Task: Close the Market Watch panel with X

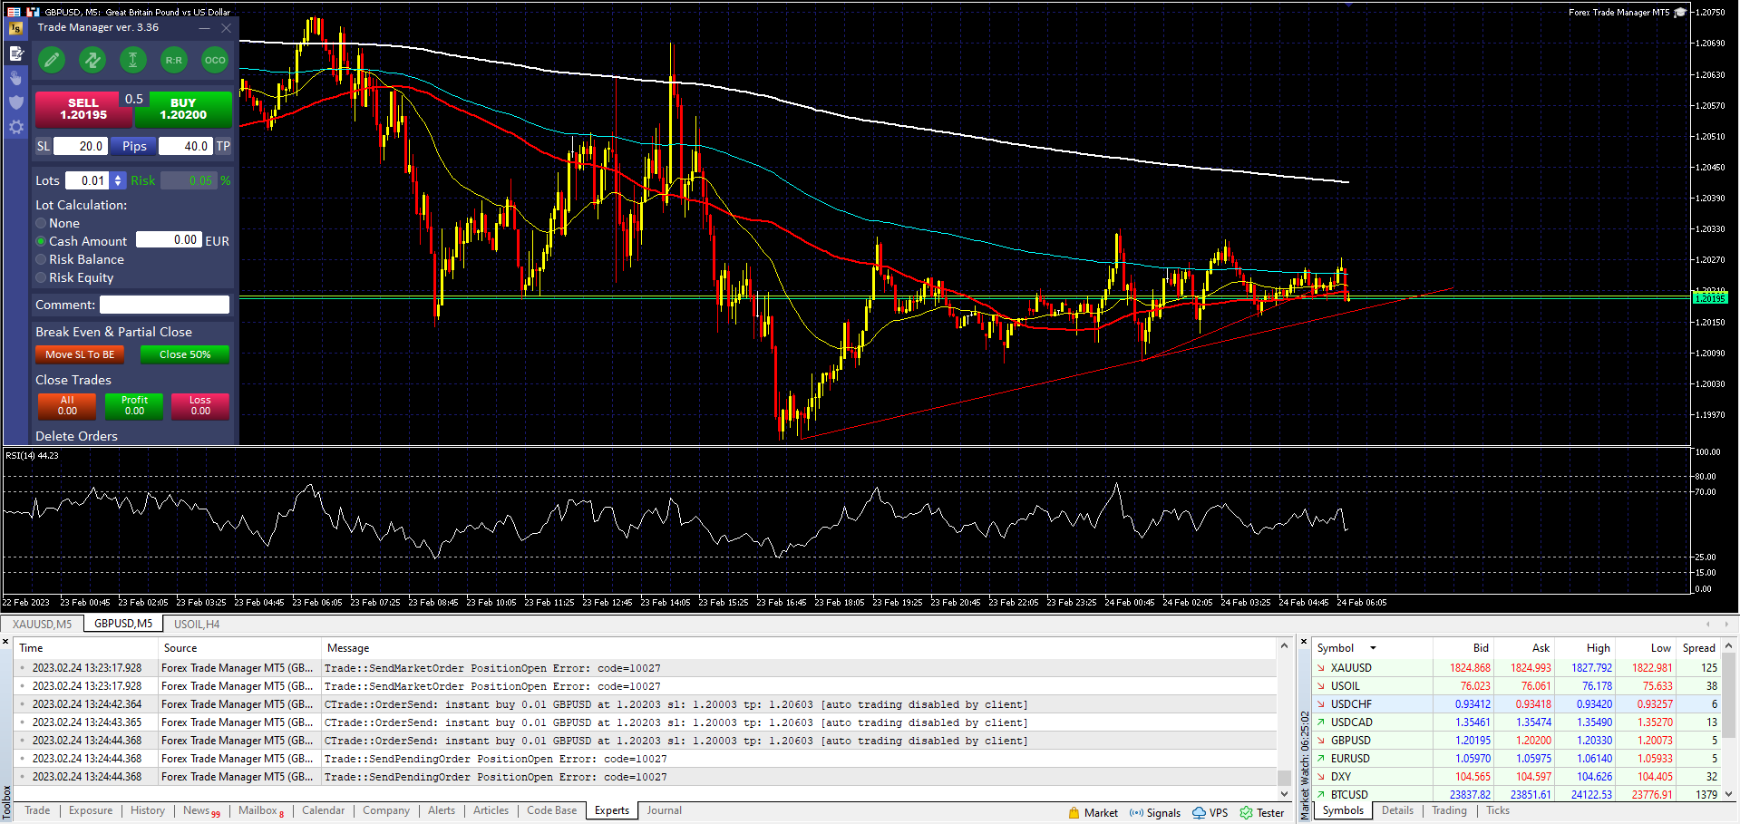Action: (x=1304, y=642)
